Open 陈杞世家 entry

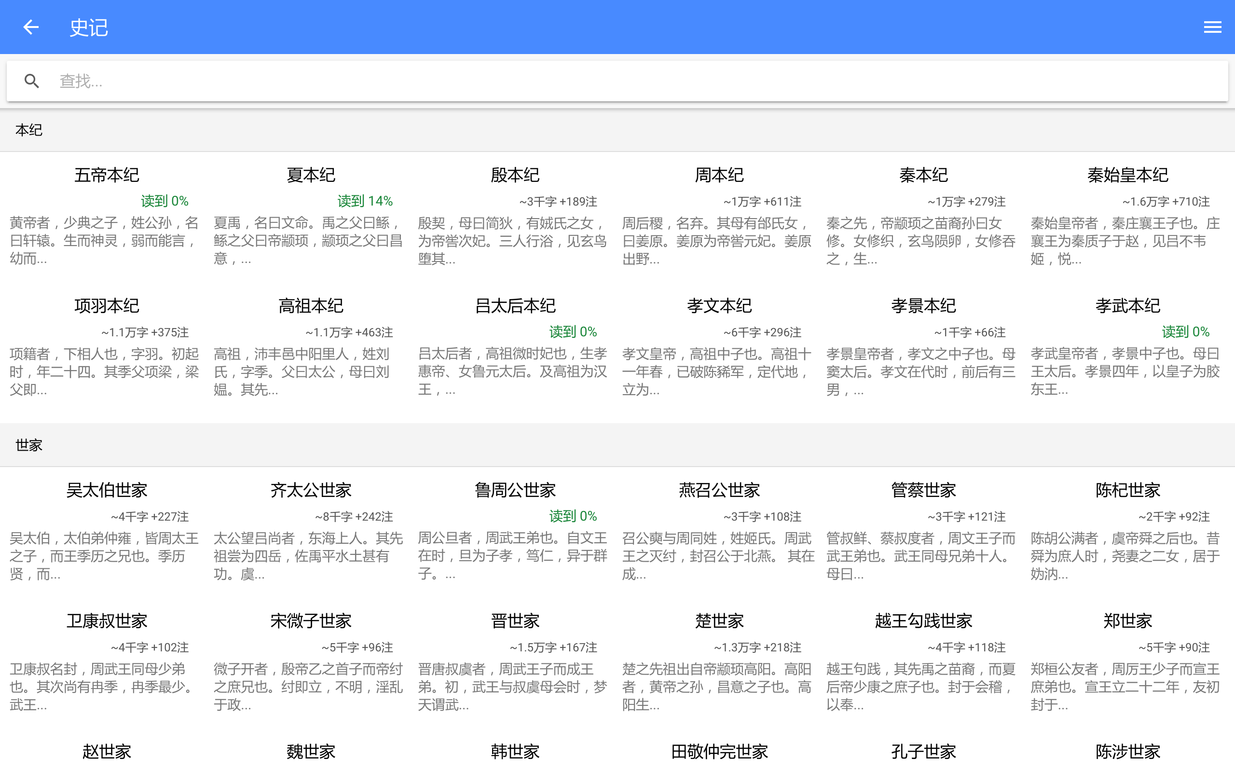pos(1127,490)
